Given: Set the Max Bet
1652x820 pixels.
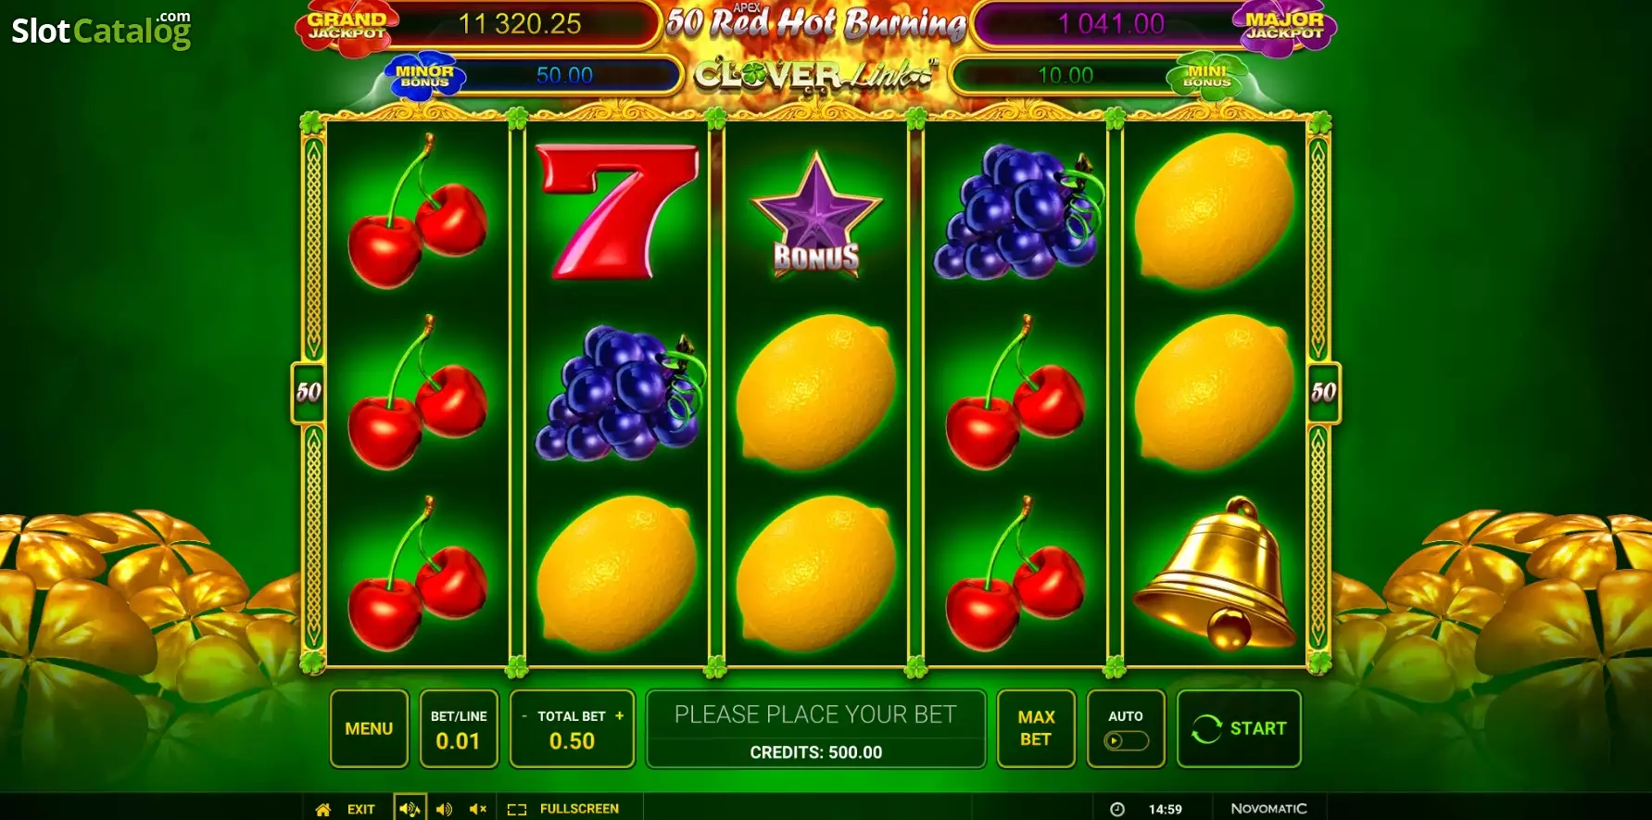Looking at the screenshot, I should pos(1036,729).
